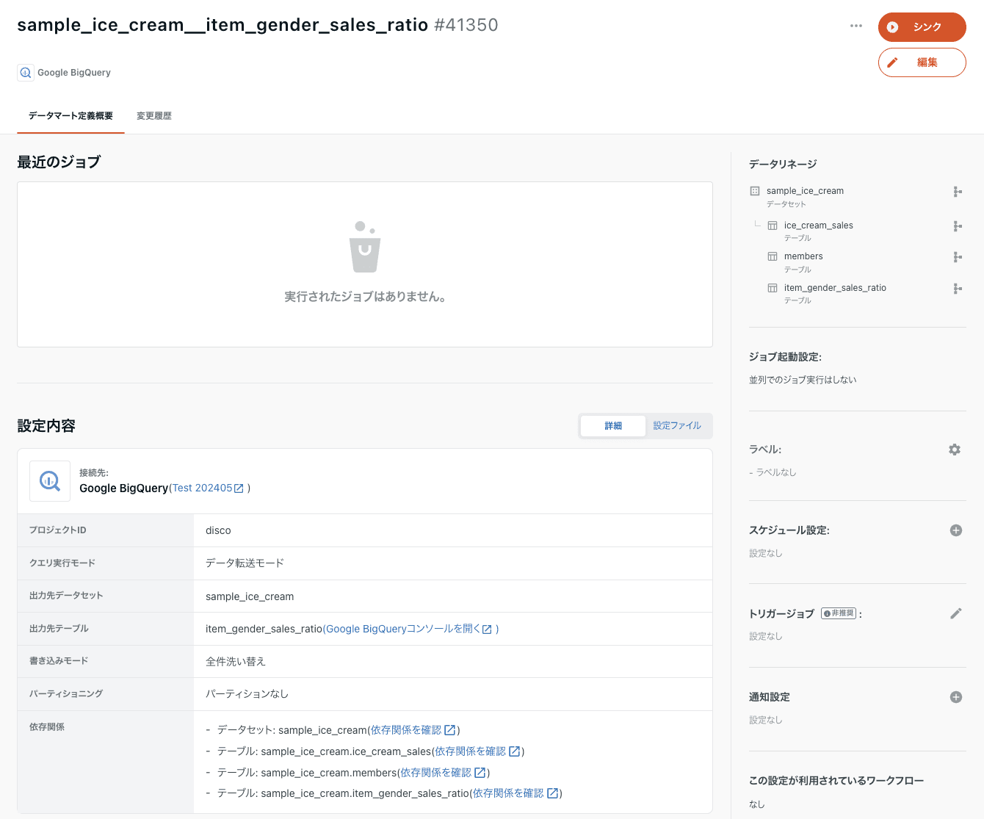Open lineage graph for ice_cream_sales table
The width and height of the screenshot is (984, 819).
pos(958,226)
